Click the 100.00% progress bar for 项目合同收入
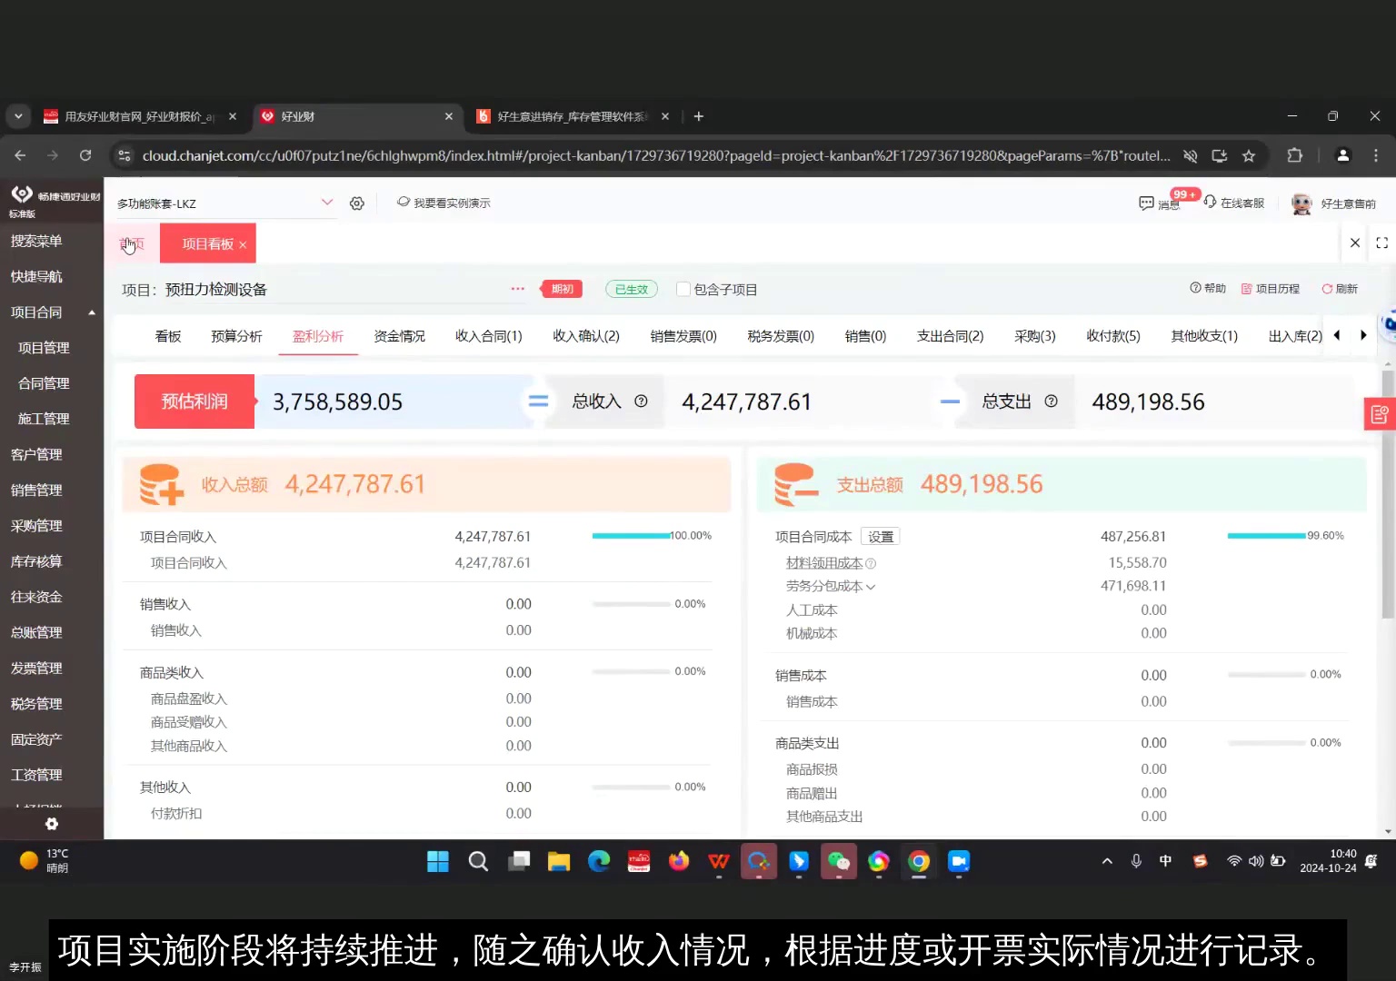Image resolution: width=1396 pixels, height=981 pixels. 631,536
